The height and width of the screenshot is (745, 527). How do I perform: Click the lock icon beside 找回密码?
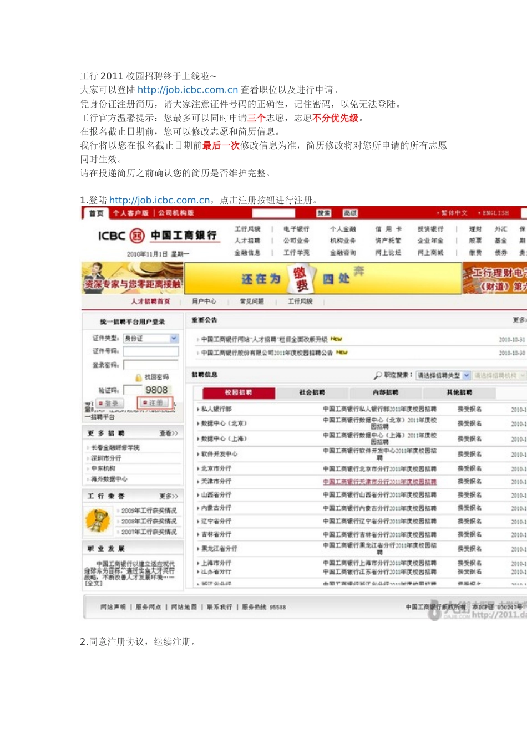(x=138, y=377)
